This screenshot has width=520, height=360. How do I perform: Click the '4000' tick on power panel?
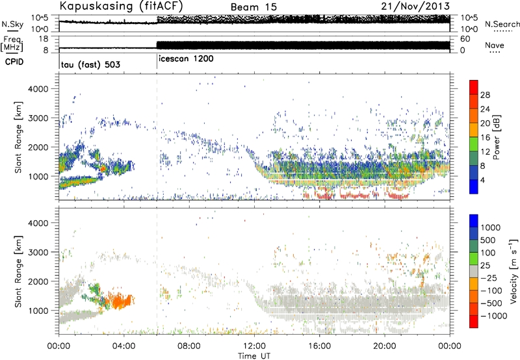(38, 89)
